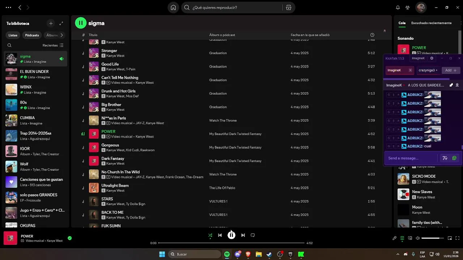463x260 pixels.
Task: Go back with the left arrow
Action: pos(20,7)
